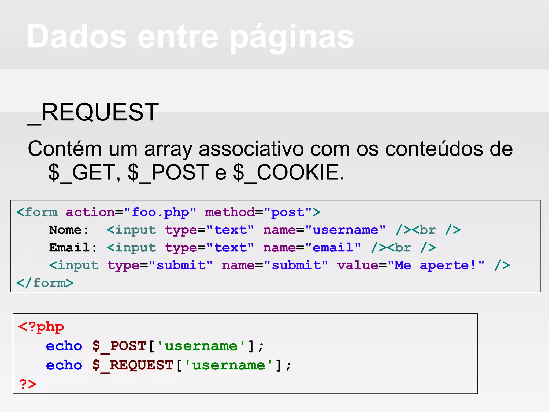Click the line 'Contém um array associativo com os conteúdos de'

pyautogui.click(x=270, y=149)
